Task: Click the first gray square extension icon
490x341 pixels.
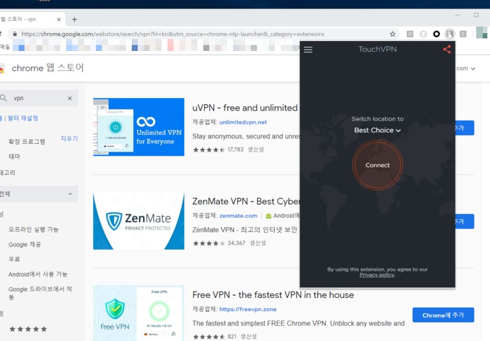Action: pyautogui.click(x=410, y=34)
